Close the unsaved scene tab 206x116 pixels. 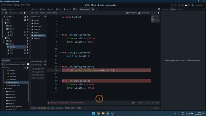[x=93, y=9]
